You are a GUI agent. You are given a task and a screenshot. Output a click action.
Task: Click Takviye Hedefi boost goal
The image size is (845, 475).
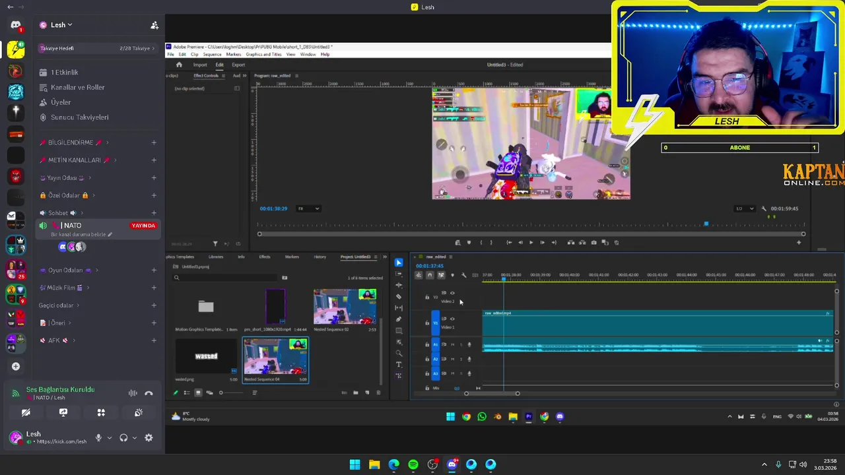97,48
